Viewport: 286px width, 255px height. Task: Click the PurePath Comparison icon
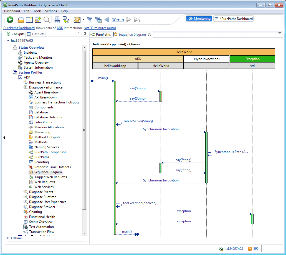point(31,152)
